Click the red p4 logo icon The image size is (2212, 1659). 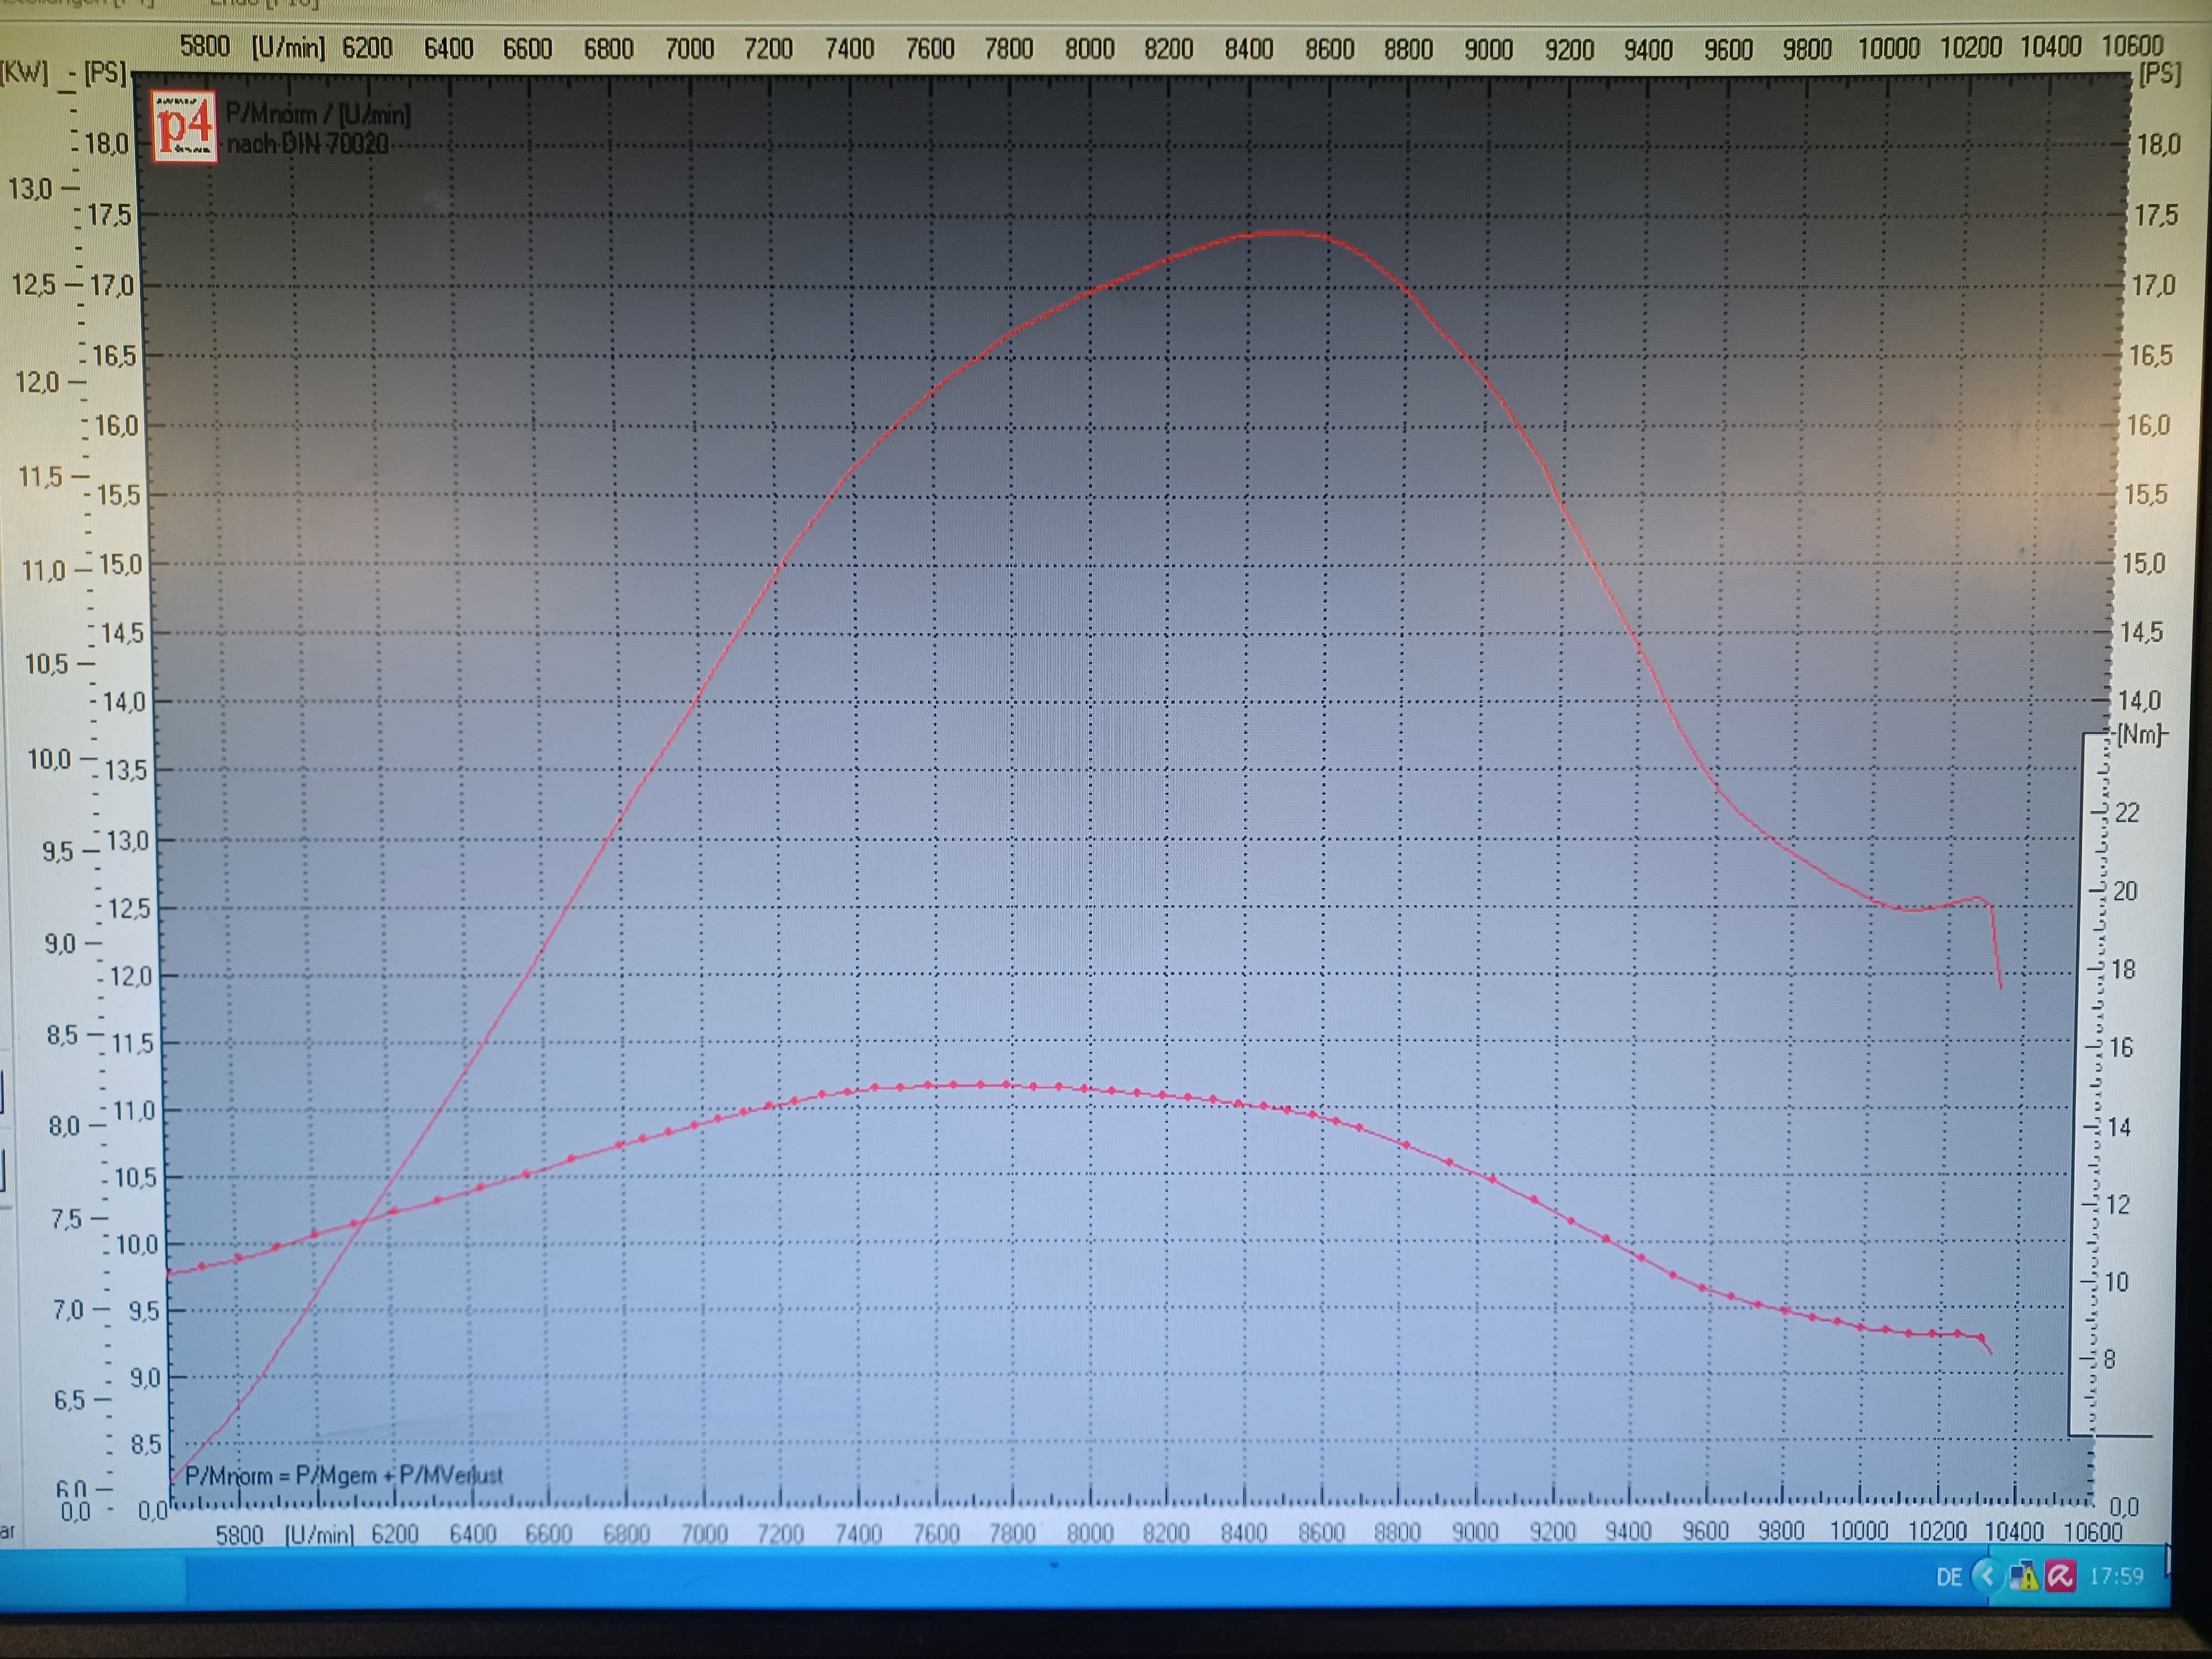coord(185,126)
